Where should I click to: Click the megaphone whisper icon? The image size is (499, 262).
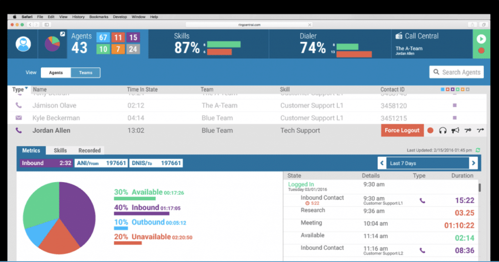tap(456, 131)
